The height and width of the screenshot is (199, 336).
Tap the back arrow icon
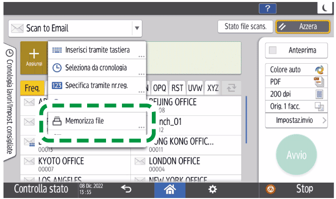[x=126, y=189]
